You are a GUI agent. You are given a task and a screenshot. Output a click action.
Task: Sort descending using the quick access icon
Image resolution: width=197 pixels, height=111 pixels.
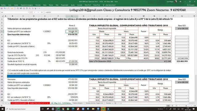pyautogui.click(x=33, y=8)
